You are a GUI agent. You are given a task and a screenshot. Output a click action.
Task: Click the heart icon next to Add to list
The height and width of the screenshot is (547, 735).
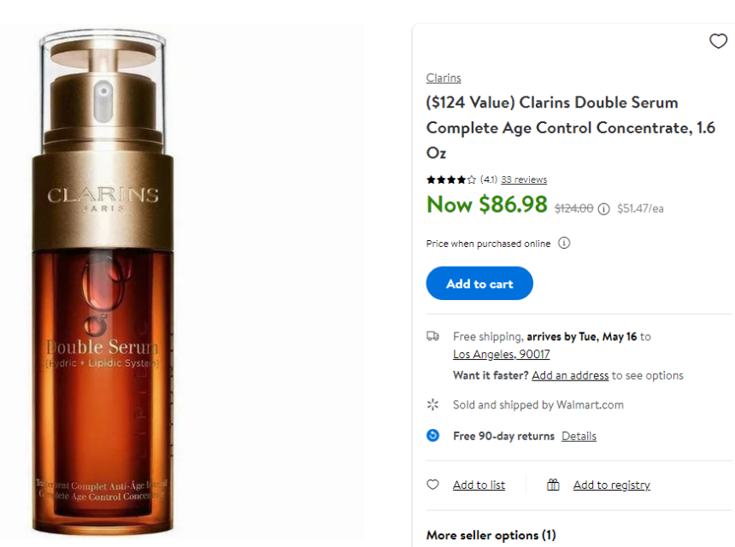pos(432,484)
